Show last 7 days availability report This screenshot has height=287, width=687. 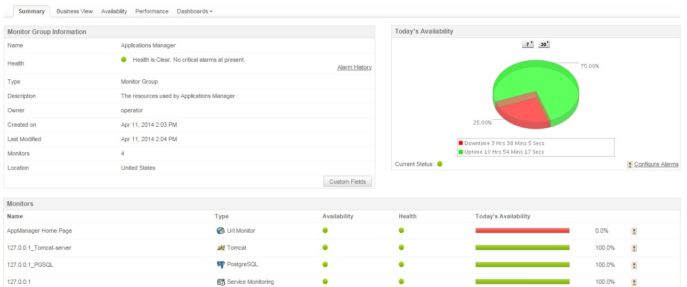coord(528,44)
